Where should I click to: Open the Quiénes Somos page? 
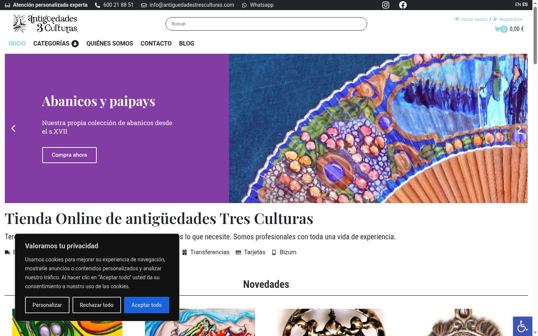(109, 44)
